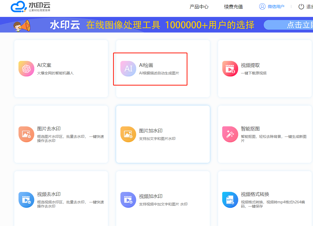Click the tagline 让素材处理更简单

[x=40, y=10]
